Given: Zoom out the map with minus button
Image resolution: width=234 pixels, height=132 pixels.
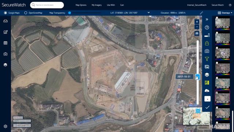Looking at the screenshot, I should 197,27.
